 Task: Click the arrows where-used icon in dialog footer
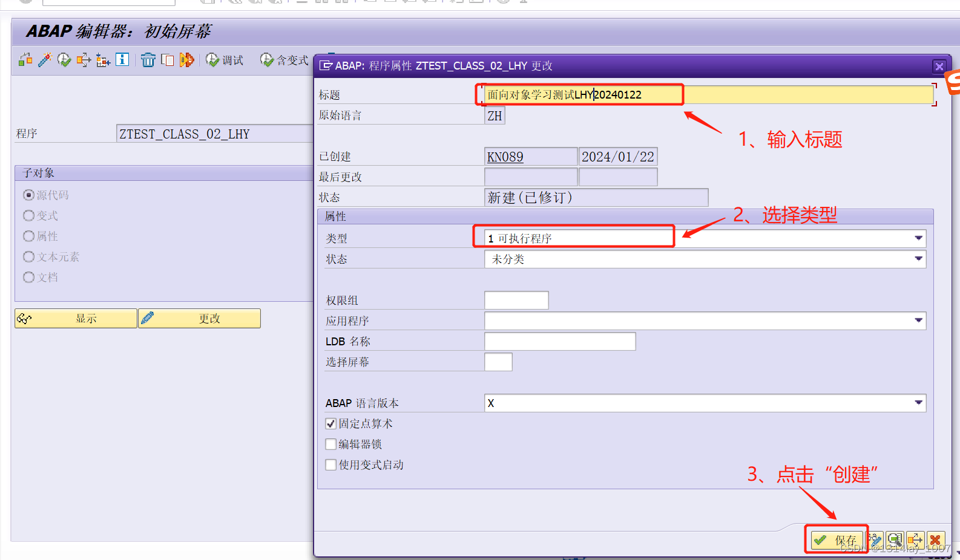click(x=915, y=539)
